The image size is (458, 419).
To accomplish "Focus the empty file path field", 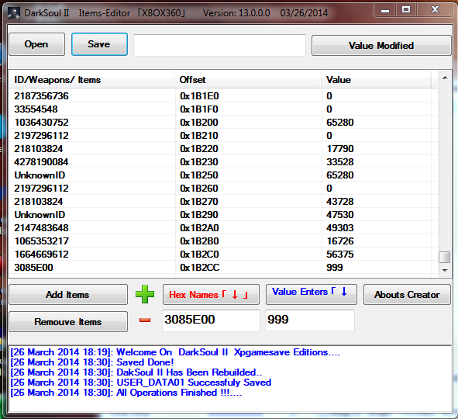I will point(219,45).
